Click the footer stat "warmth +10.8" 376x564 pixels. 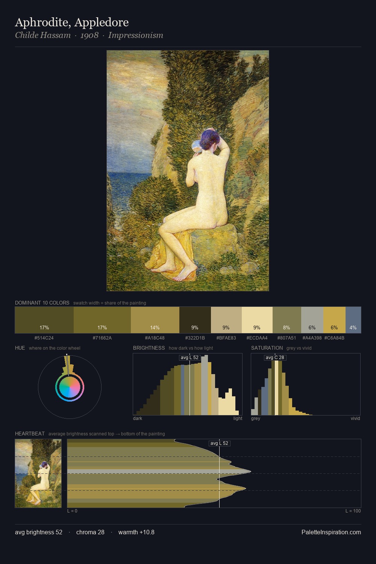pyautogui.click(x=136, y=532)
